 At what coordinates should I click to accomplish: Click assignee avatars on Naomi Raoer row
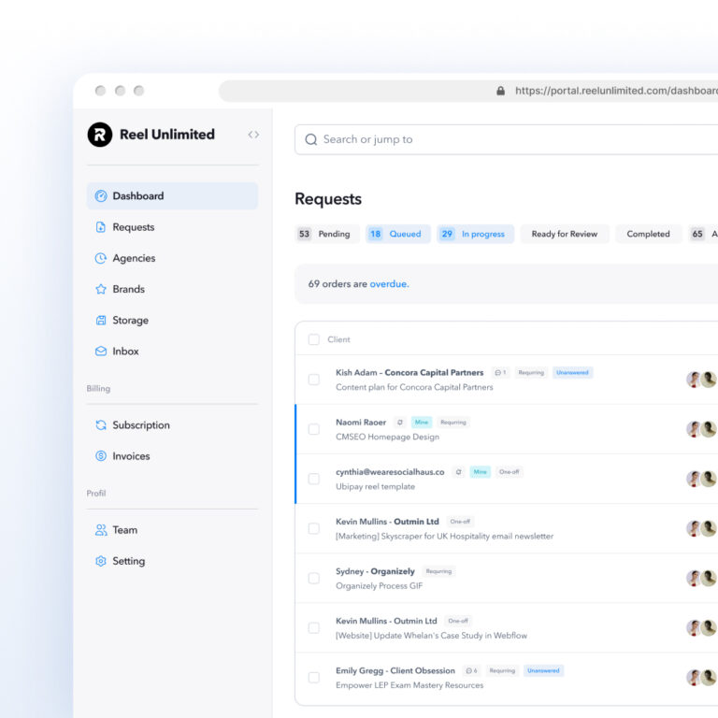[701, 429]
